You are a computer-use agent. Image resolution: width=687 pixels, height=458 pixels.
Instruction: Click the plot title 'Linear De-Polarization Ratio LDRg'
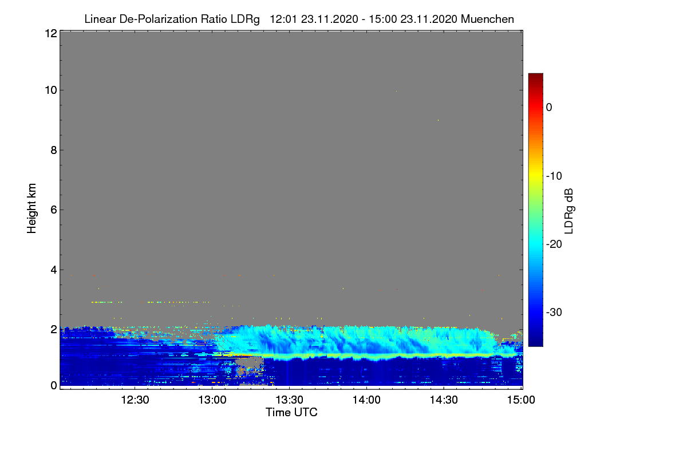coord(172,19)
